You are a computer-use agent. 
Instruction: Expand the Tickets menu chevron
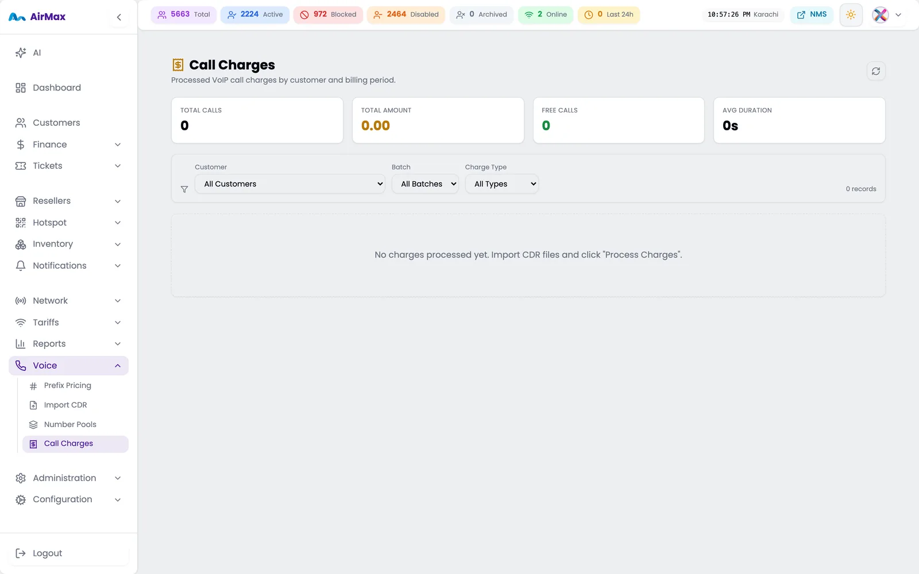click(x=118, y=166)
